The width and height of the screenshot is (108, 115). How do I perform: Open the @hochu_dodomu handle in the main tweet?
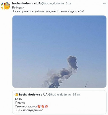(52, 3)
